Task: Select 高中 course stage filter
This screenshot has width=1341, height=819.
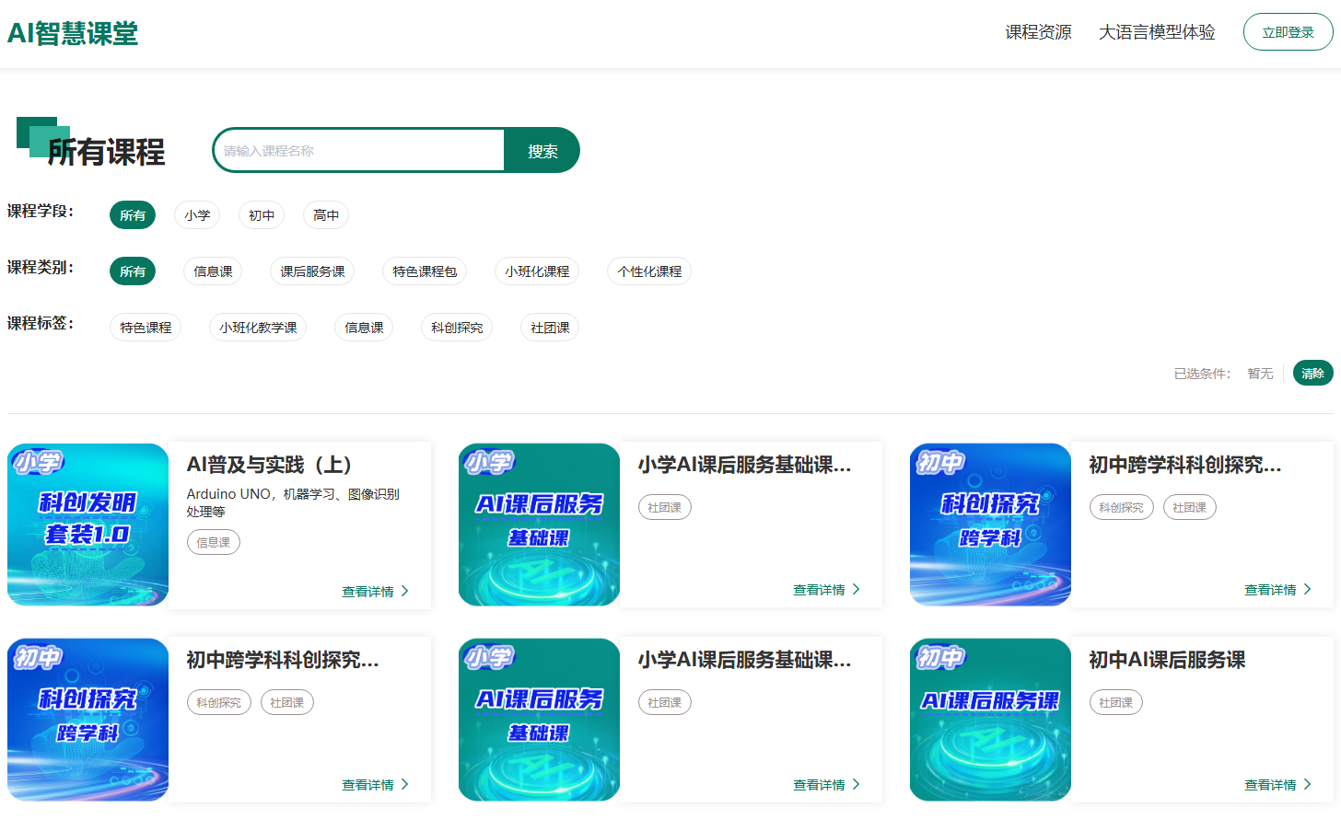Action: [x=326, y=215]
